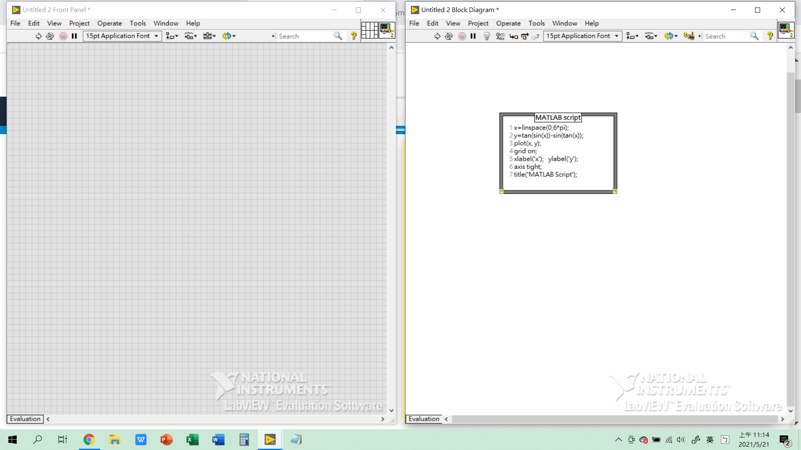The width and height of the screenshot is (801, 450).
Task: Enable Highlight Execution light bulb
Action: (487, 36)
